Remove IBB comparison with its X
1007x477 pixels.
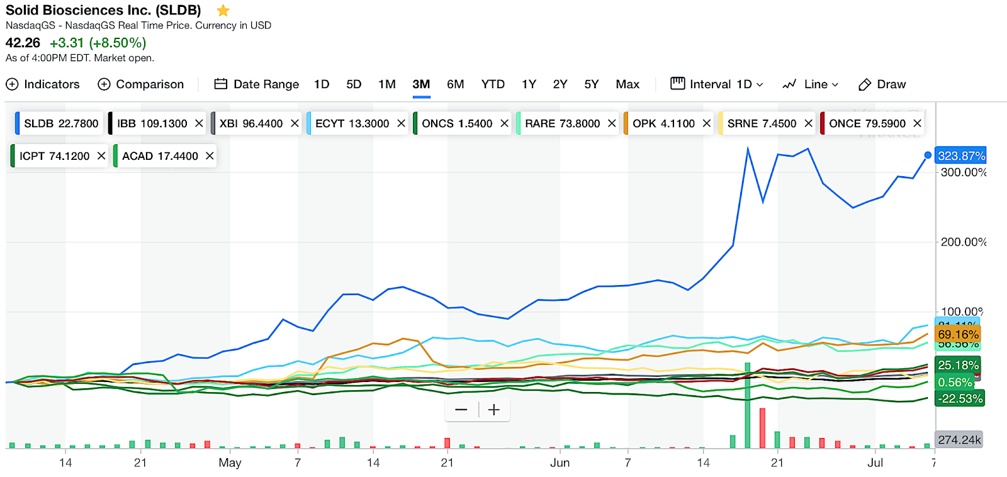tap(199, 123)
